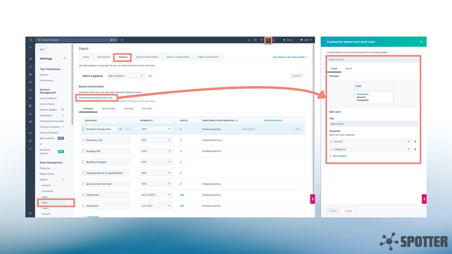Switch to the Board tab in side panel

(349, 68)
